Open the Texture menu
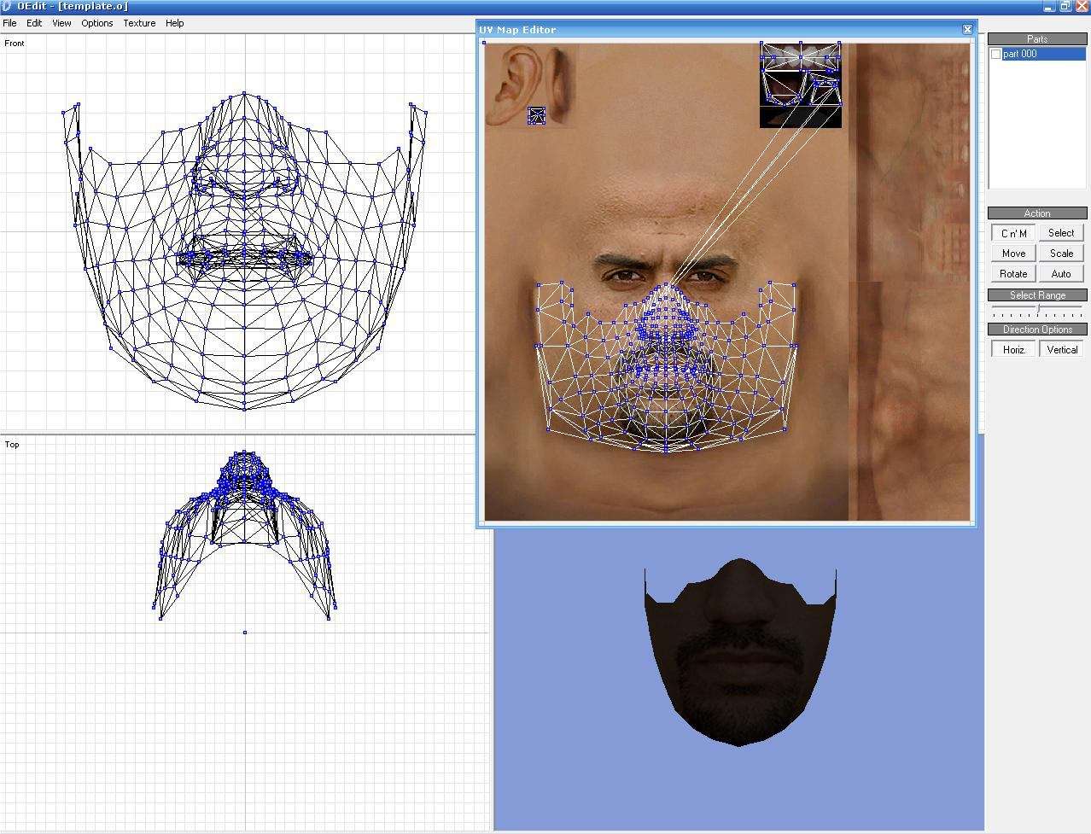Image resolution: width=1091 pixels, height=834 pixels. pos(139,23)
